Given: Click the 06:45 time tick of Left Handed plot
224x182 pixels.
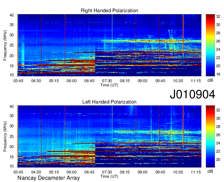Looking at the screenshot, I should click(89, 172).
